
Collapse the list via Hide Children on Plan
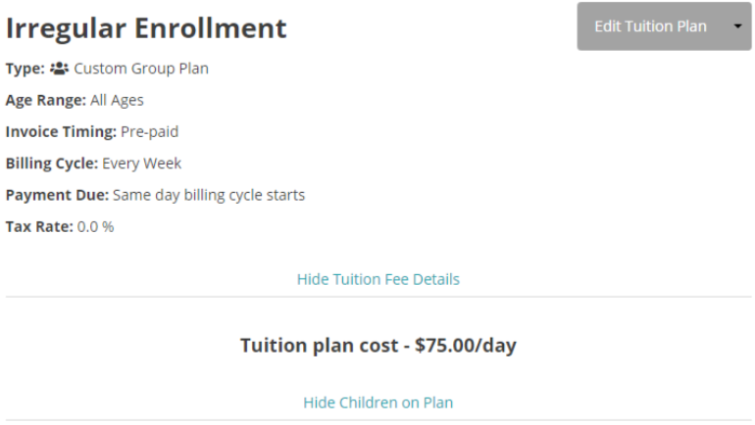[x=377, y=402]
